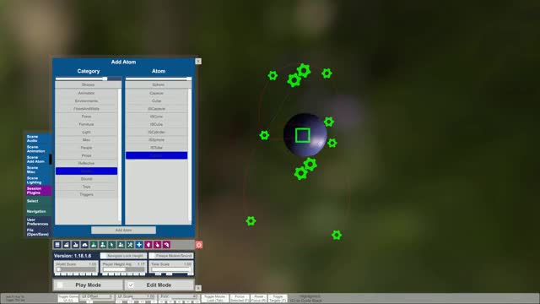This screenshot has width=540, height=304.
Task: Click the Toggle Game UI button
Action: (68, 298)
